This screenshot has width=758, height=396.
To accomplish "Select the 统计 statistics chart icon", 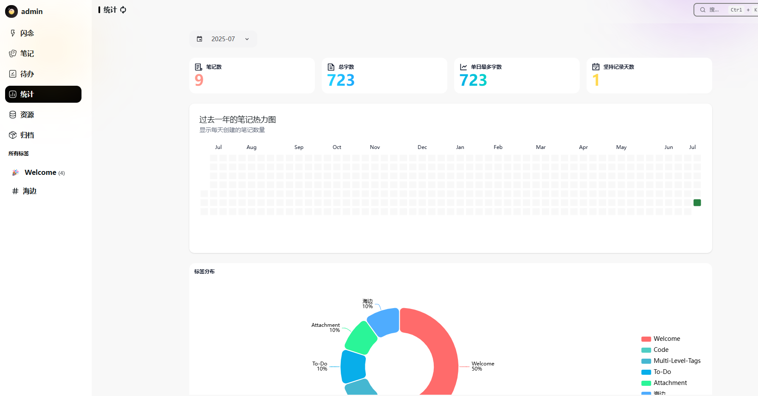I will (x=13, y=94).
